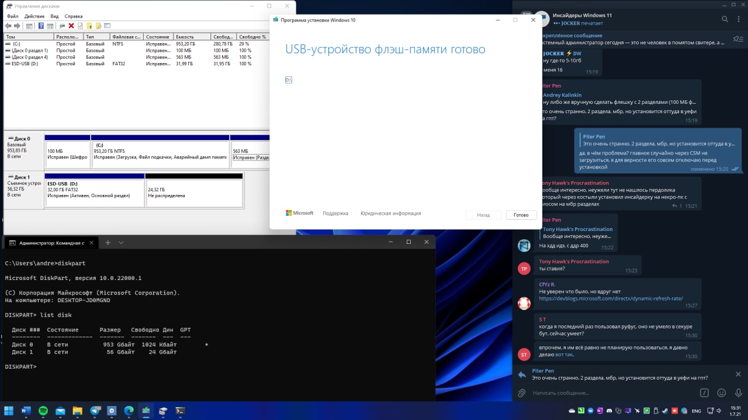748x420 pixels.
Task: Open Microsoft Edge from the taskbar
Action: pyautogui.click(x=129, y=411)
